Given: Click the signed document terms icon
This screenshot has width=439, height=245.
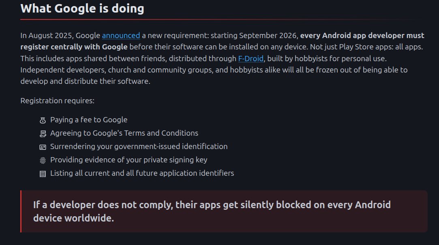Looking at the screenshot, I should pos(43,134).
